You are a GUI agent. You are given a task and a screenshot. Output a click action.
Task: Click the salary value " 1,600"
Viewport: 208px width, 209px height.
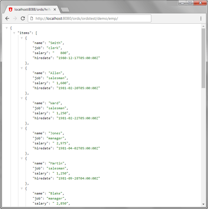click(x=60, y=83)
